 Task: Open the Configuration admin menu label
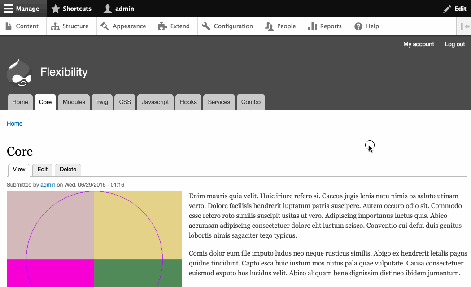pyautogui.click(x=233, y=26)
